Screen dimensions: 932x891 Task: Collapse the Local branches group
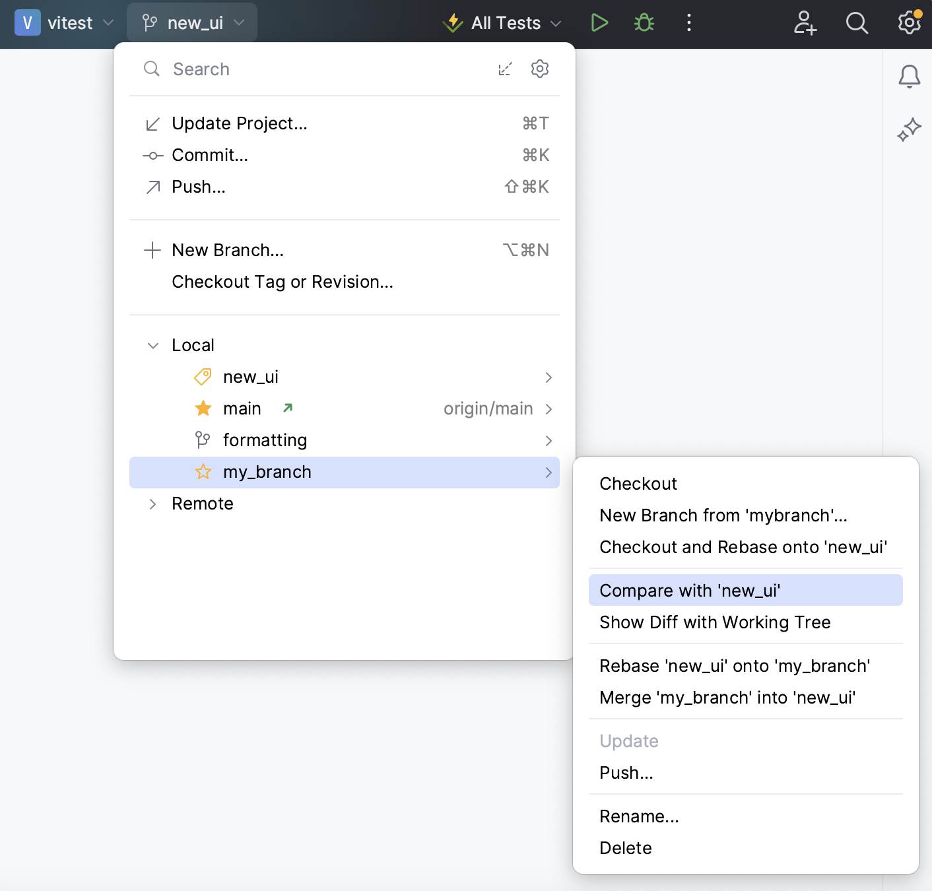(x=153, y=346)
